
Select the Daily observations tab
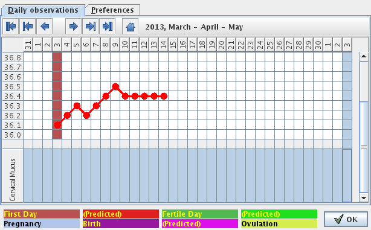(x=43, y=10)
